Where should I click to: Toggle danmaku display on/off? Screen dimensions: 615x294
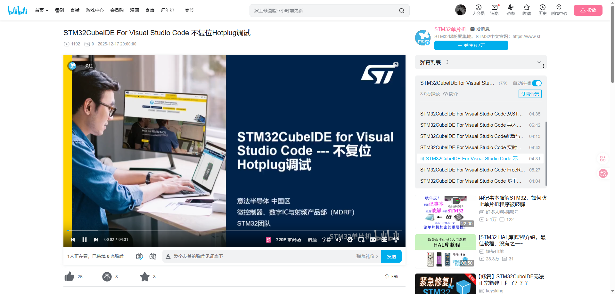(x=139, y=256)
